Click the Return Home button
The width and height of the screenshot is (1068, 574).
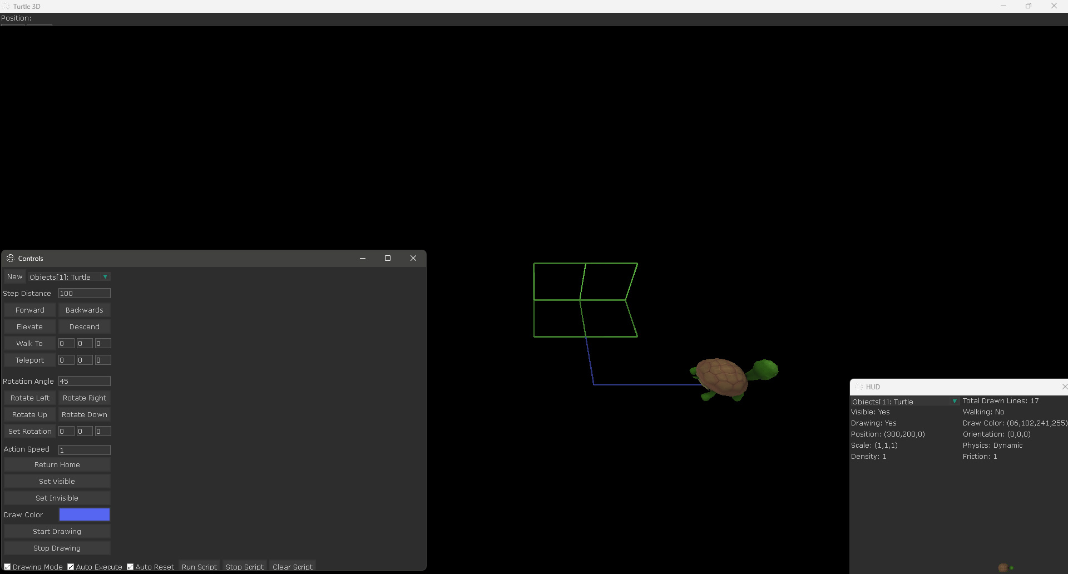tap(57, 465)
